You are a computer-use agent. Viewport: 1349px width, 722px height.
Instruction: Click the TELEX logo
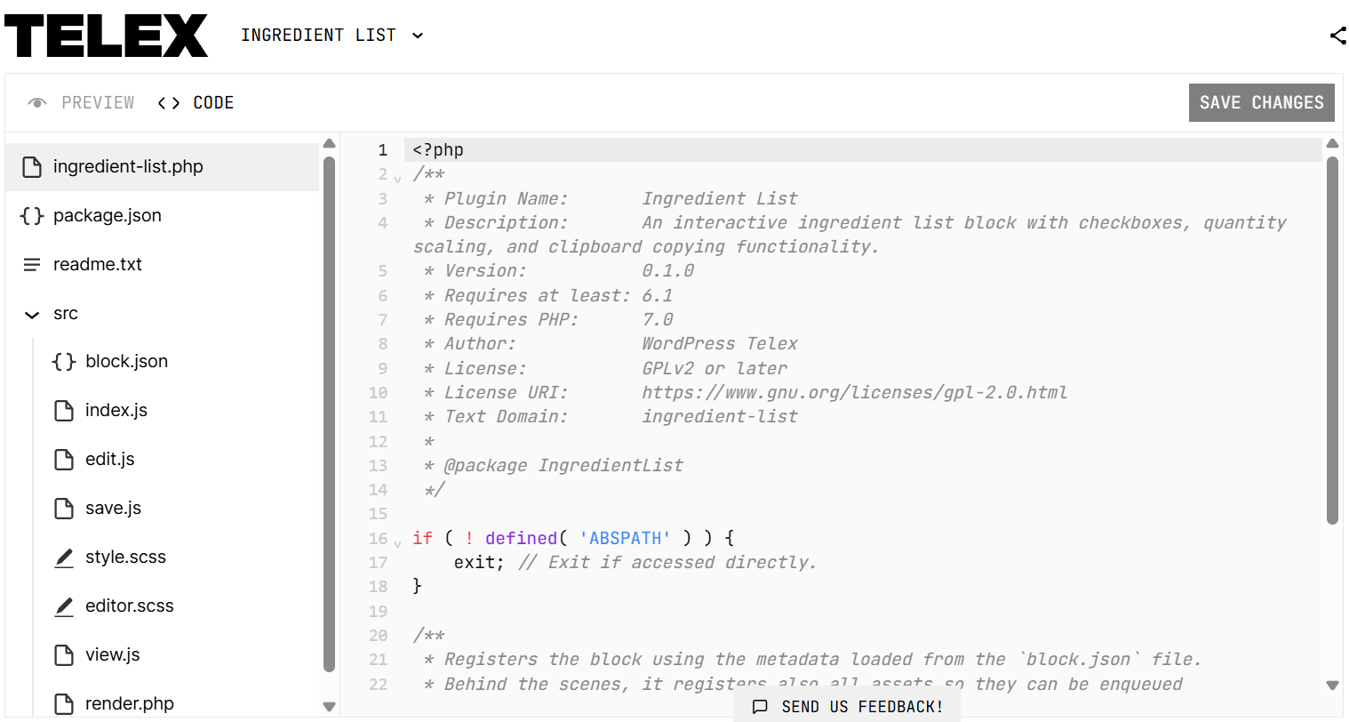(106, 36)
